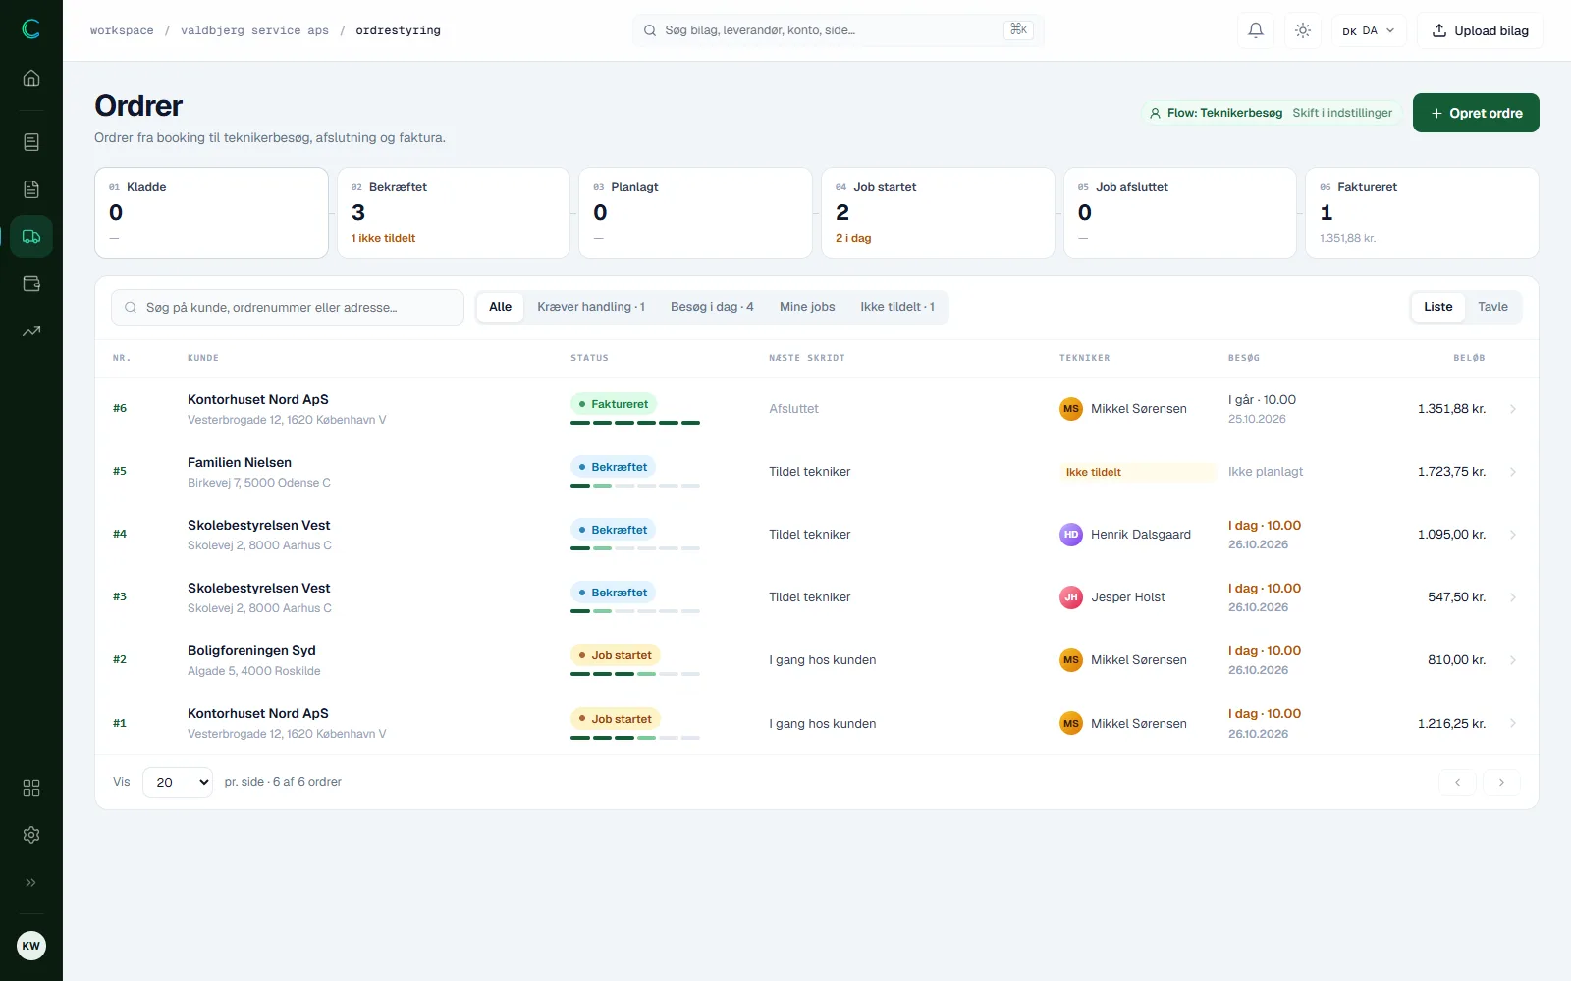The height and width of the screenshot is (981, 1571).
Task: Go to previous page of orders
Action: 1458,782
